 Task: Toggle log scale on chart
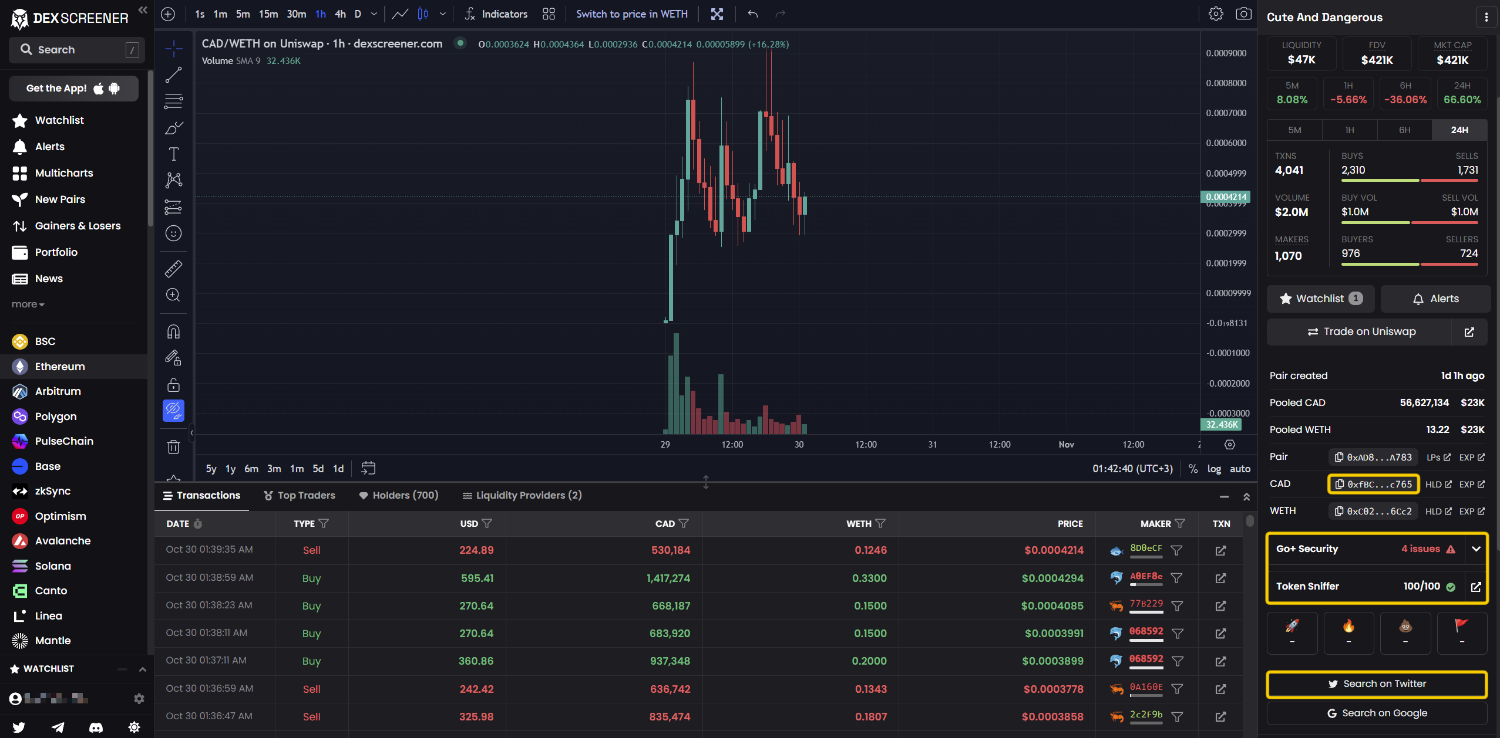tap(1214, 469)
